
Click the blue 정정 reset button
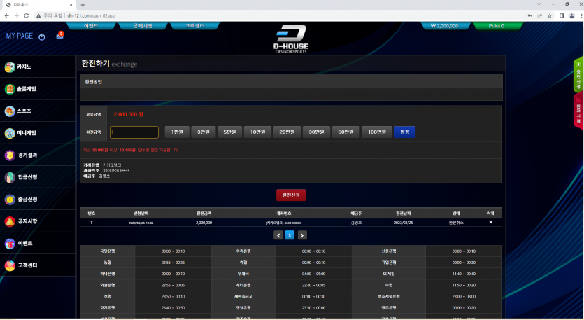(x=404, y=132)
